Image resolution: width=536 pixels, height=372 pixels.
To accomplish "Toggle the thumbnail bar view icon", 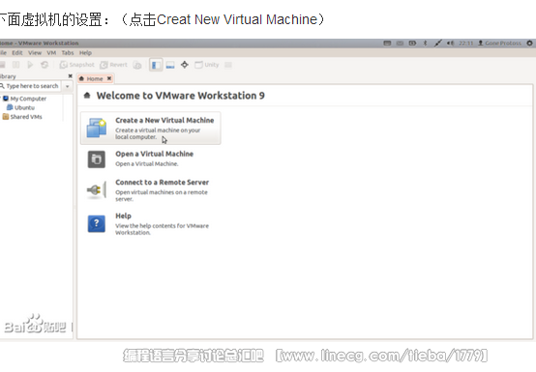I will tap(170, 65).
